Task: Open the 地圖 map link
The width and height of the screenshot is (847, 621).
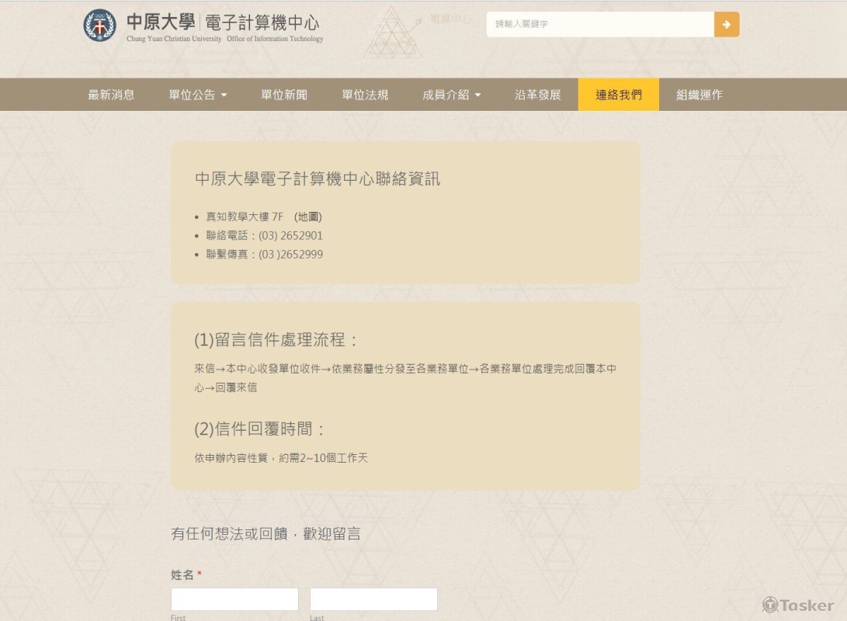Action: point(310,217)
